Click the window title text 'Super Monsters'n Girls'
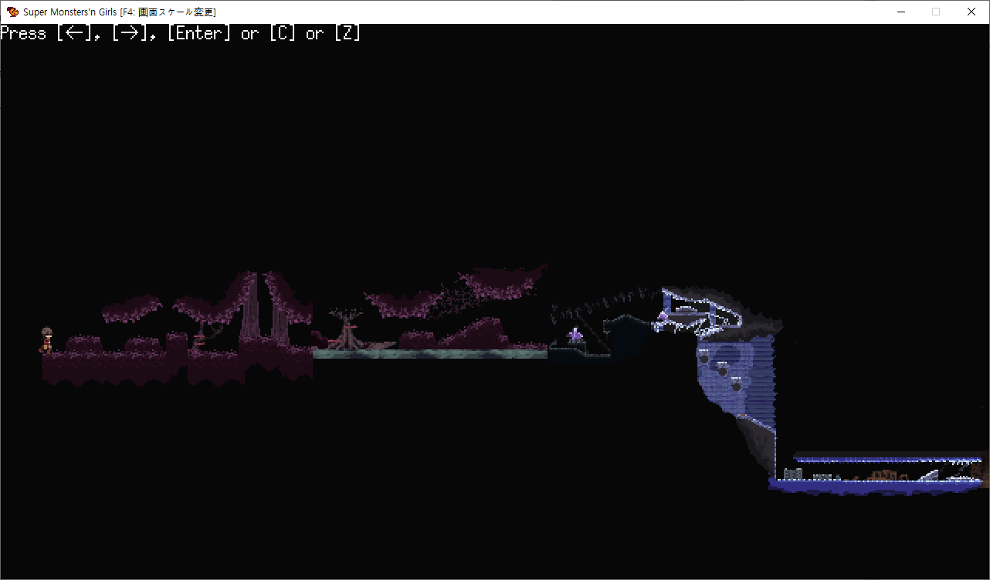Image resolution: width=990 pixels, height=580 pixels. click(x=70, y=12)
